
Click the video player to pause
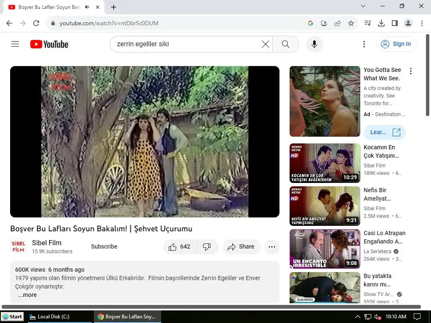point(145,141)
